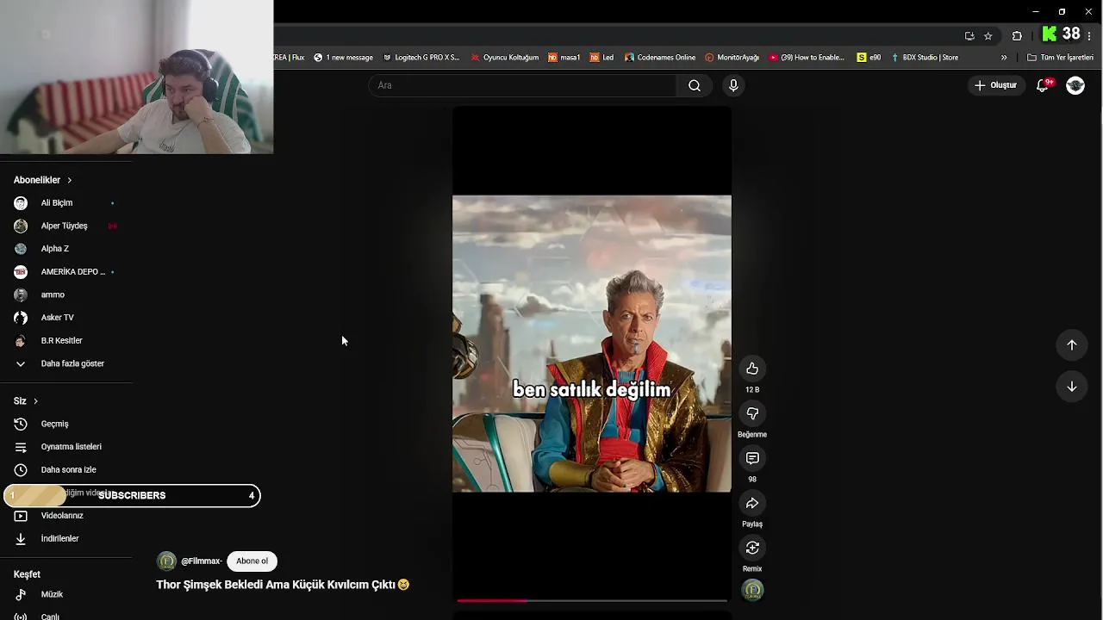Share the short via Paylaş icon

752,503
